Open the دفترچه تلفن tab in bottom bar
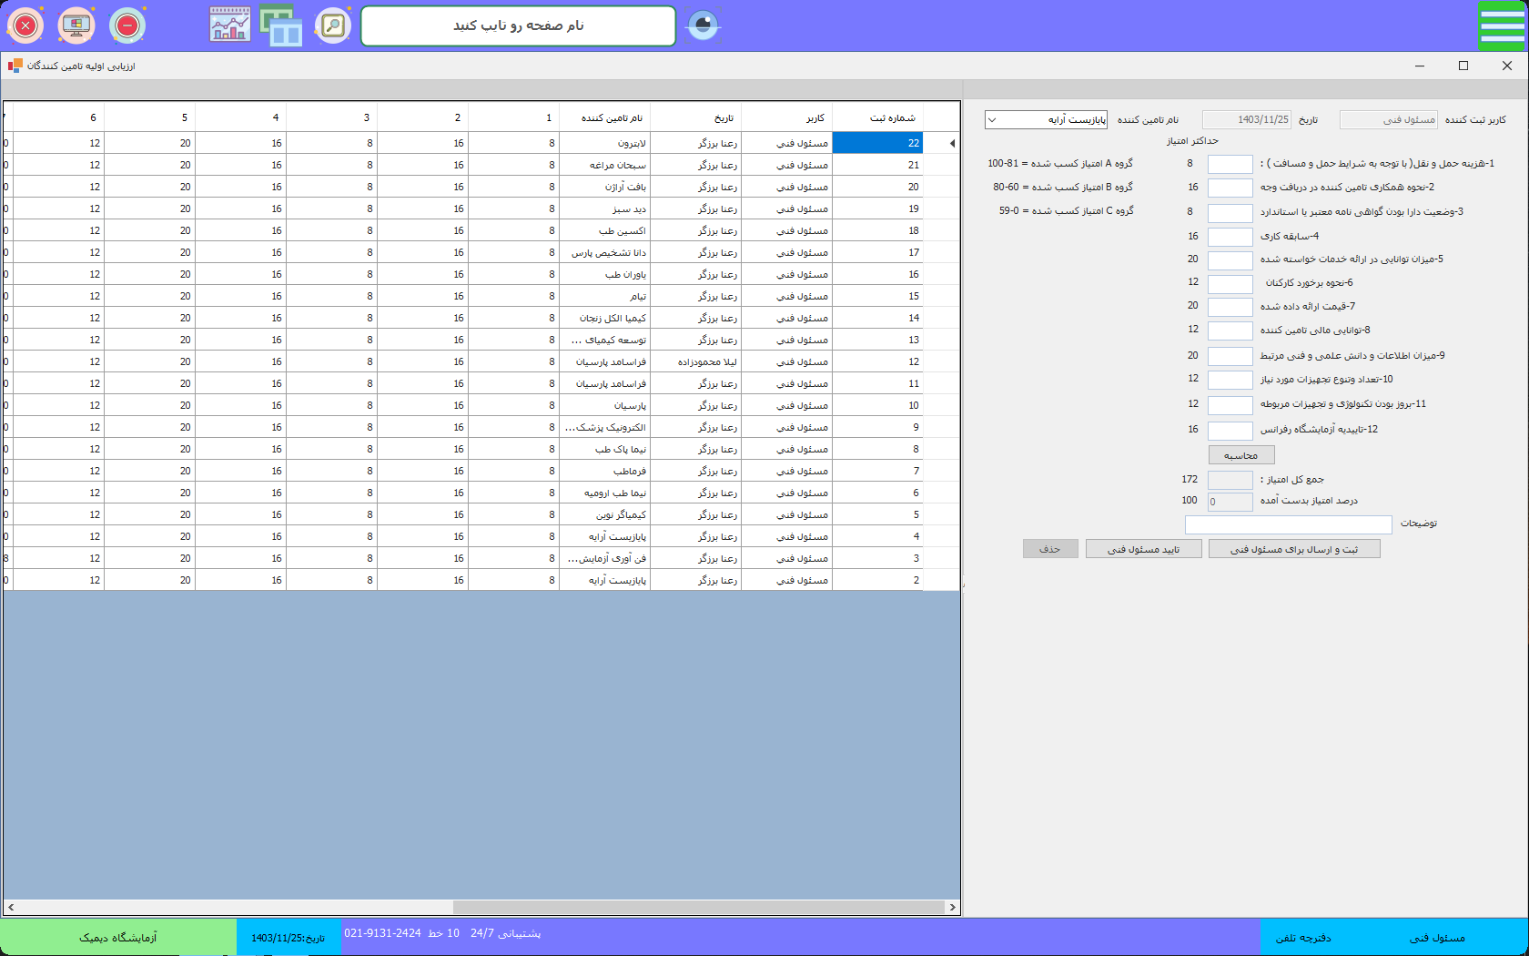Screen dimensions: 1529x956 pyautogui.click(x=1303, y=938)
